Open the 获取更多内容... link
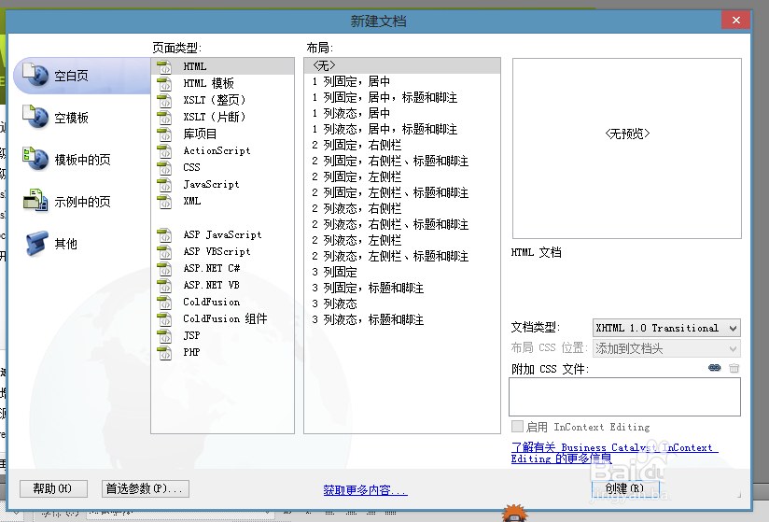The image size is (769, 522). coord(366,489)
